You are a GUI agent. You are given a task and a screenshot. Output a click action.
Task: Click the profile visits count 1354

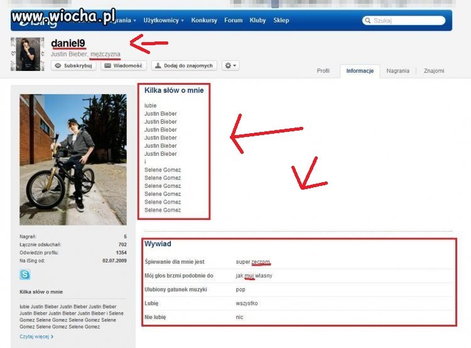point(121,253)
